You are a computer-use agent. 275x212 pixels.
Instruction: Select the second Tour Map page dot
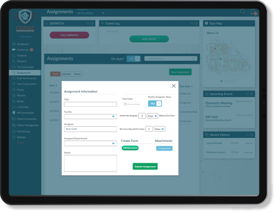point(225,81)
